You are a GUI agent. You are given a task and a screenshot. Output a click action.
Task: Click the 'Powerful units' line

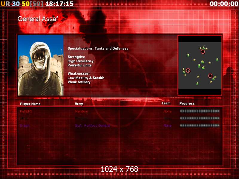[79, 65]
